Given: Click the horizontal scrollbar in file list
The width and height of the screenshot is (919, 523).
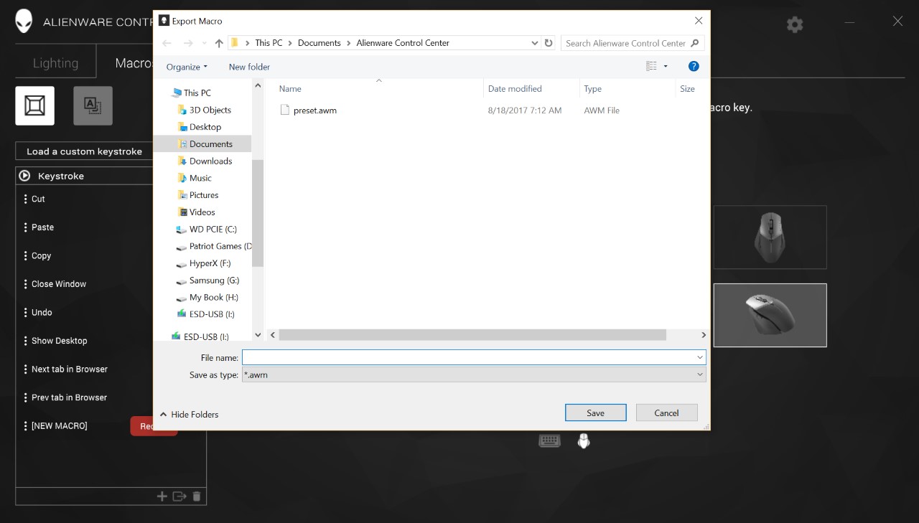Looking at the screenshot, I should tap(472, 335).
